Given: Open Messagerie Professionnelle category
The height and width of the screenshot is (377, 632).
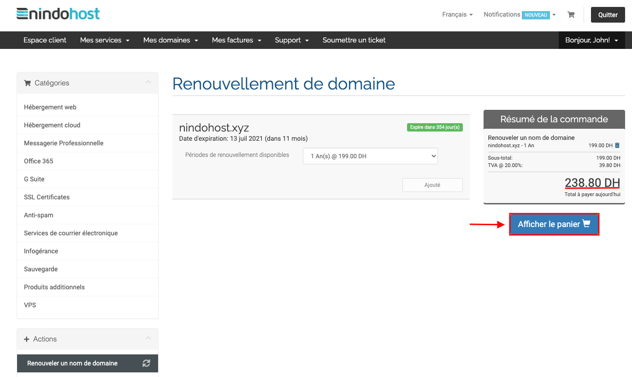Looking at the screenshot, I should tap(88, 143).
